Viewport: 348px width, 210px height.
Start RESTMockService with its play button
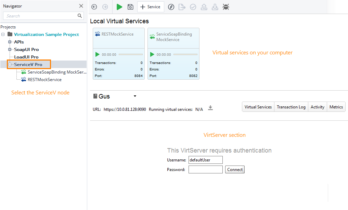pyautogui.click(x=97, y=54)
